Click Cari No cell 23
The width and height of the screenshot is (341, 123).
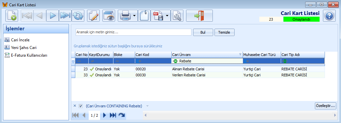82,69
